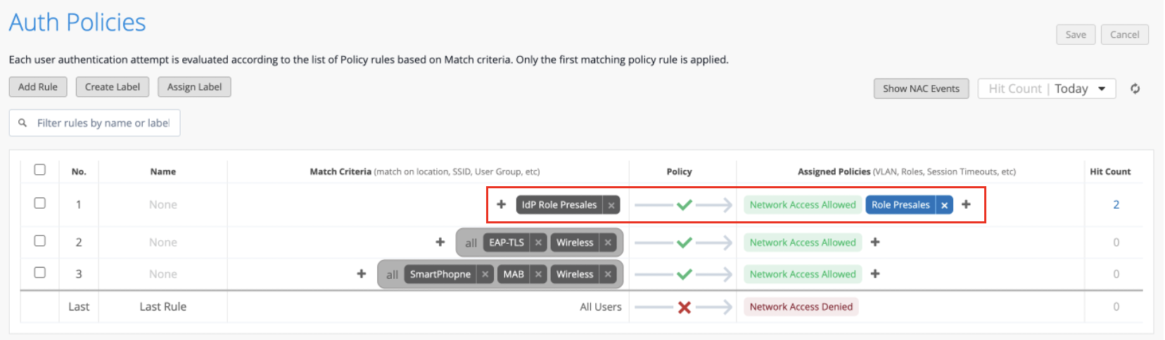Click the refresh hit count icon
Screen dimensions: 1165x340
pos(1135,89)
